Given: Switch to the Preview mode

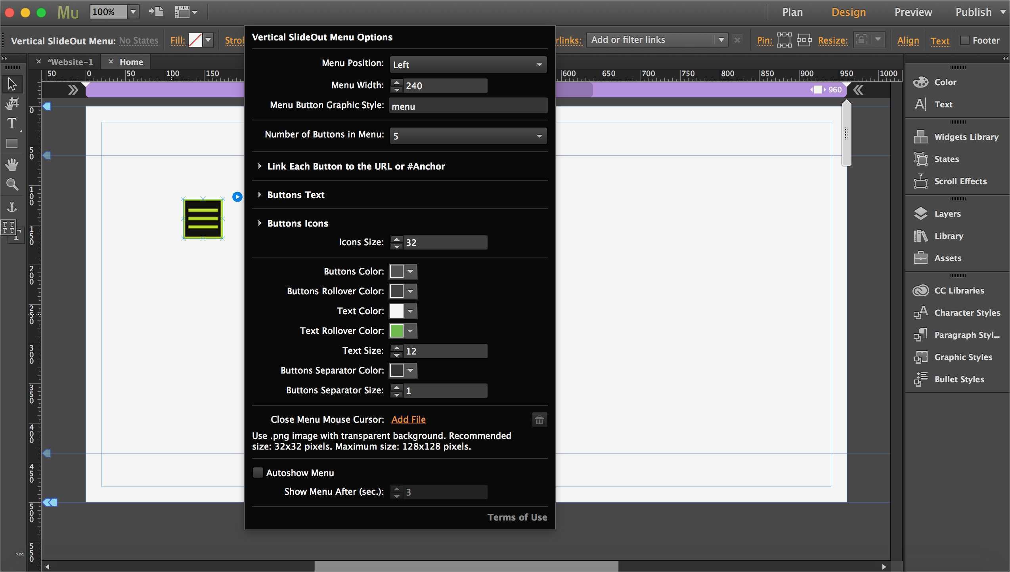Looking at the screenshot, I should tap(913, 12).
